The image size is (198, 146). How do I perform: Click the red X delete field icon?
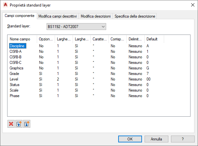click(11, 124)
